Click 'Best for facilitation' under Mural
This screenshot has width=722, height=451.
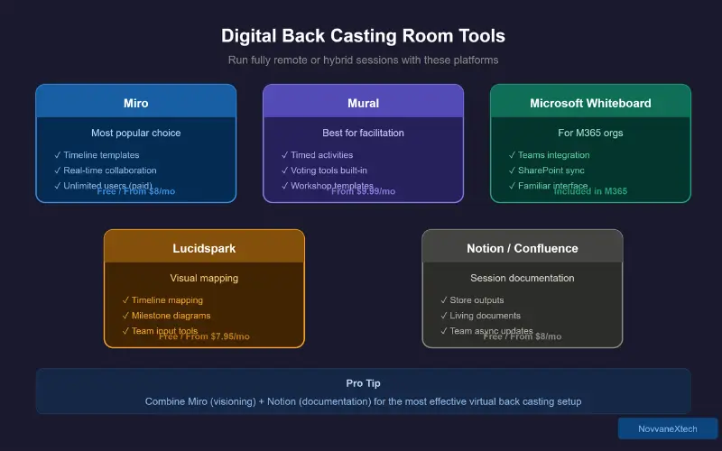(x=364, y=133)
